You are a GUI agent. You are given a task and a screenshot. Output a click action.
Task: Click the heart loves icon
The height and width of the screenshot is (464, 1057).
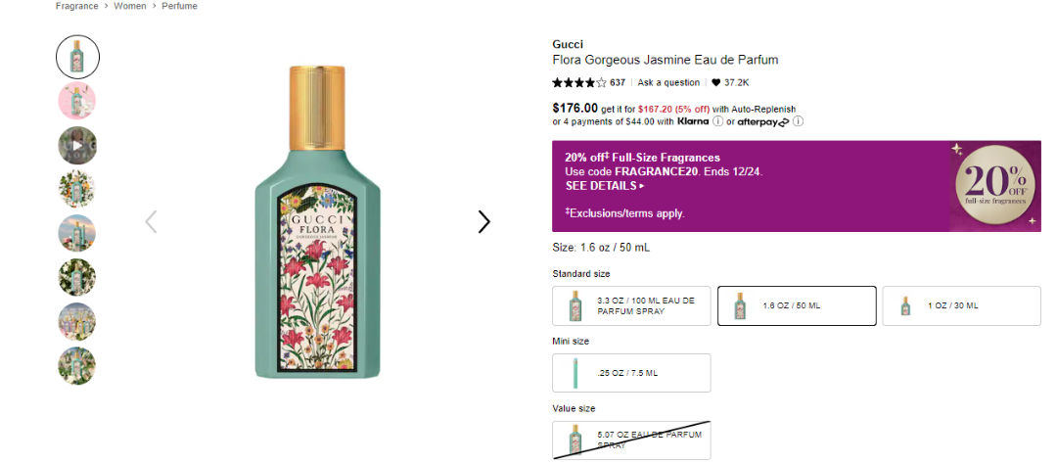715,83
